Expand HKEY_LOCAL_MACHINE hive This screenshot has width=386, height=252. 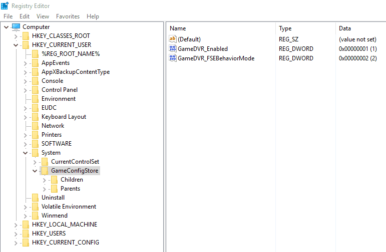(x=16, y=225)
